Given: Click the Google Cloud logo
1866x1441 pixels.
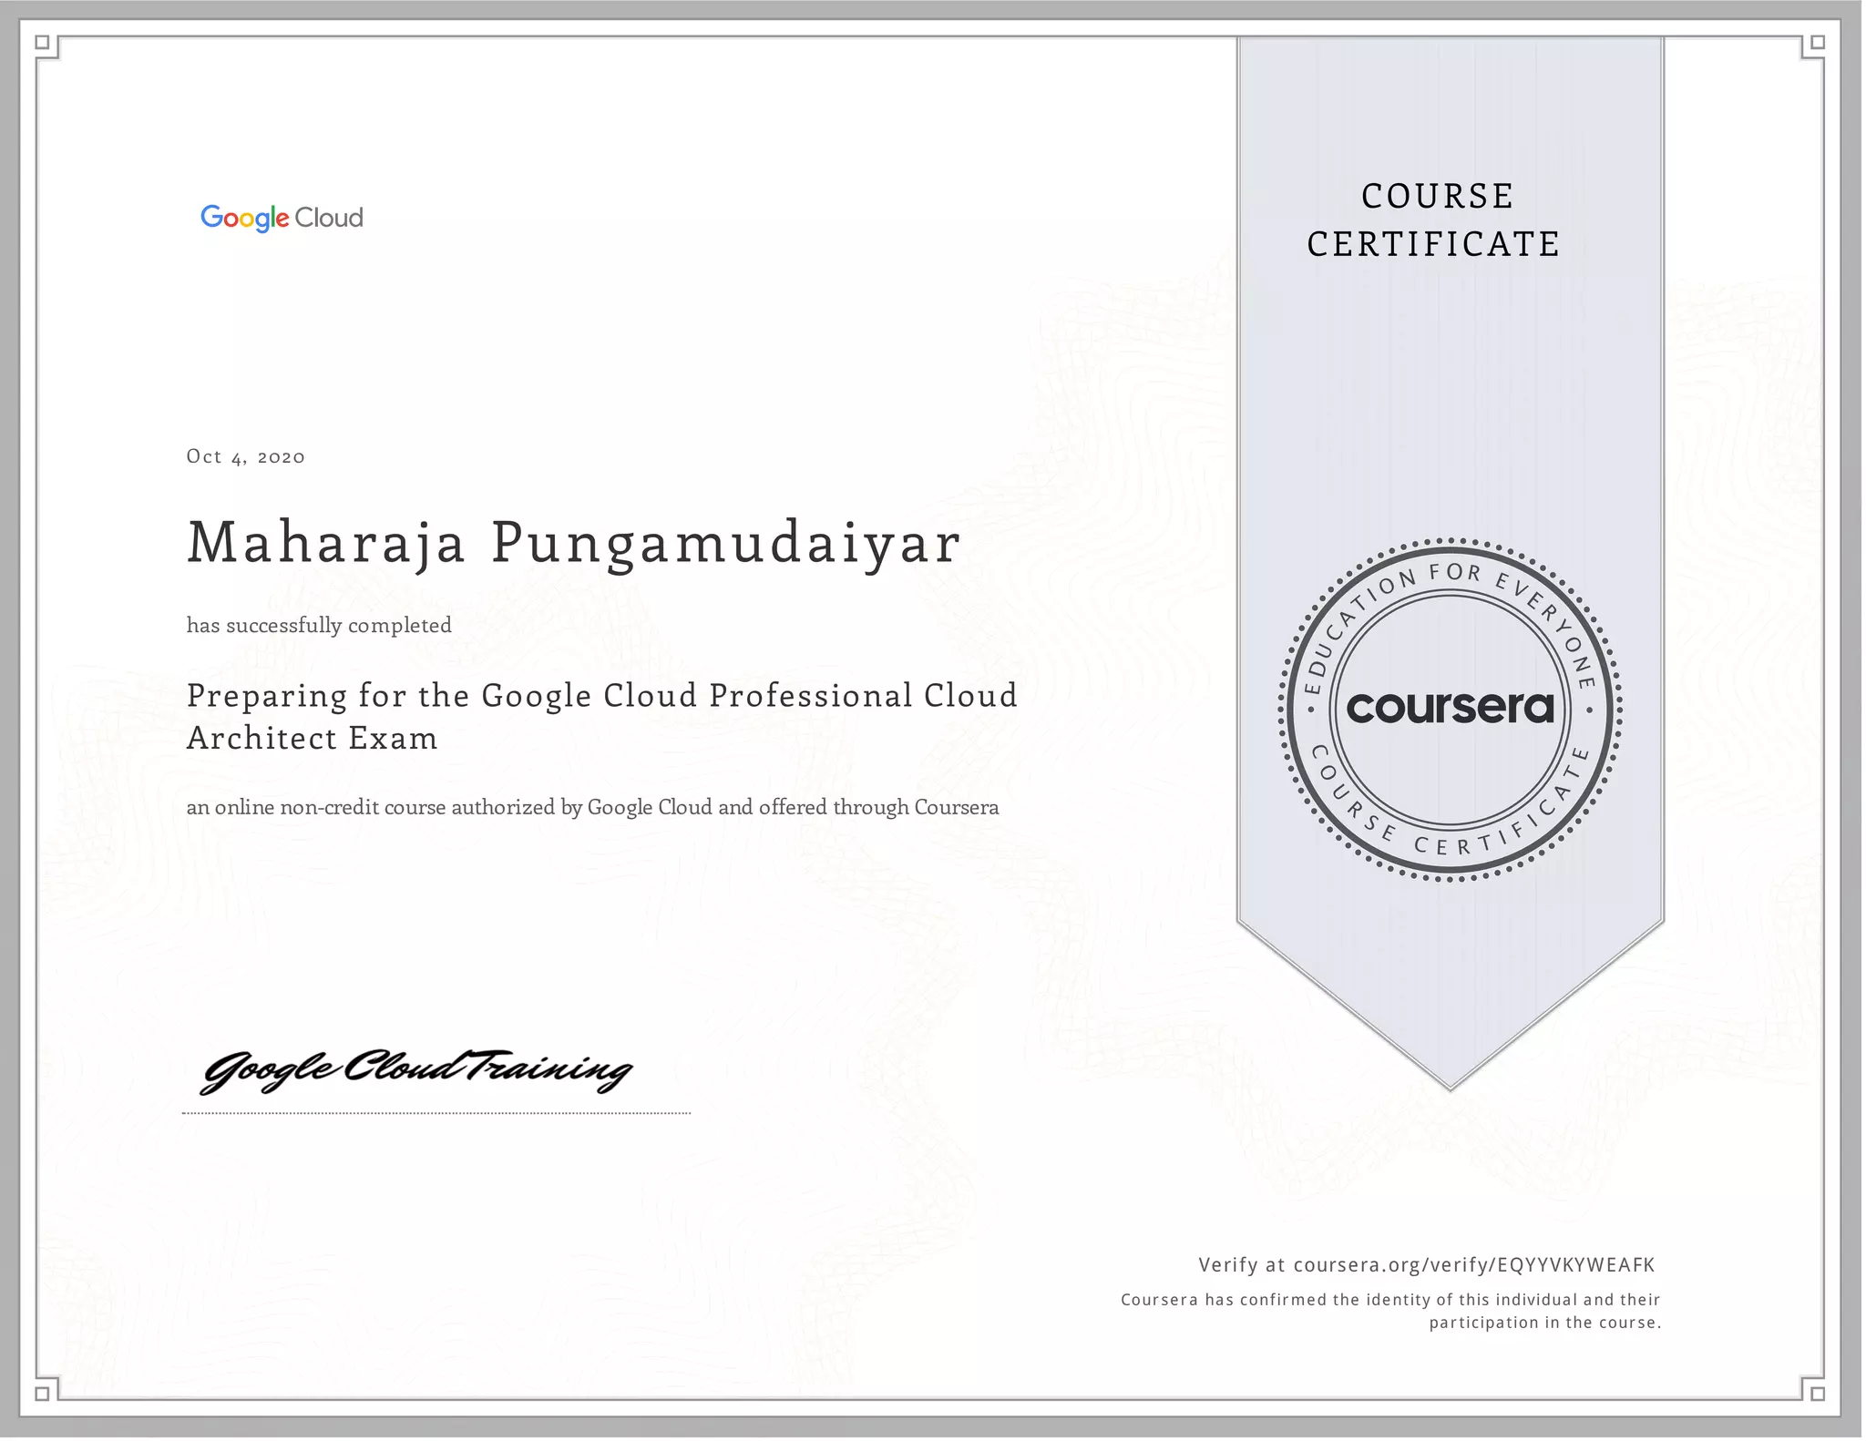Looking at the screenshot, I should pyautogui.click(x=282, y=218).
